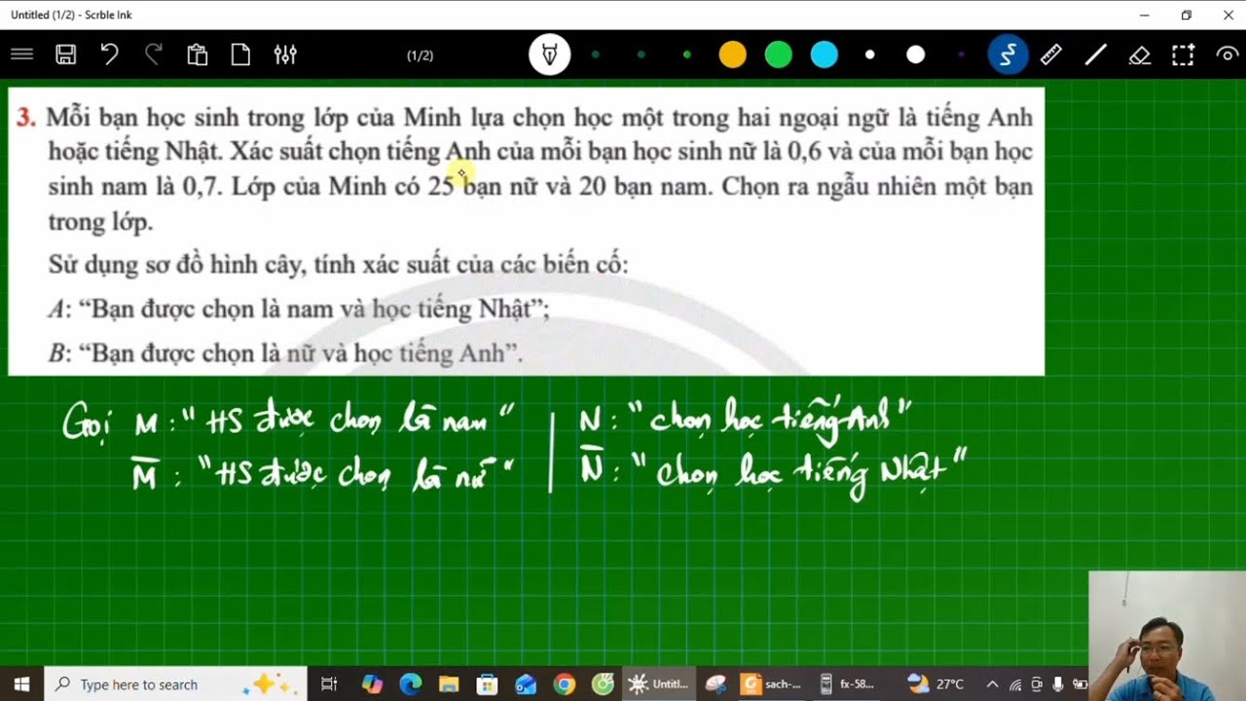Open the Outlook mail taskbar icon
This screenshot has height=701, width=1246.
pyautogui.click(x=526, y=684)
